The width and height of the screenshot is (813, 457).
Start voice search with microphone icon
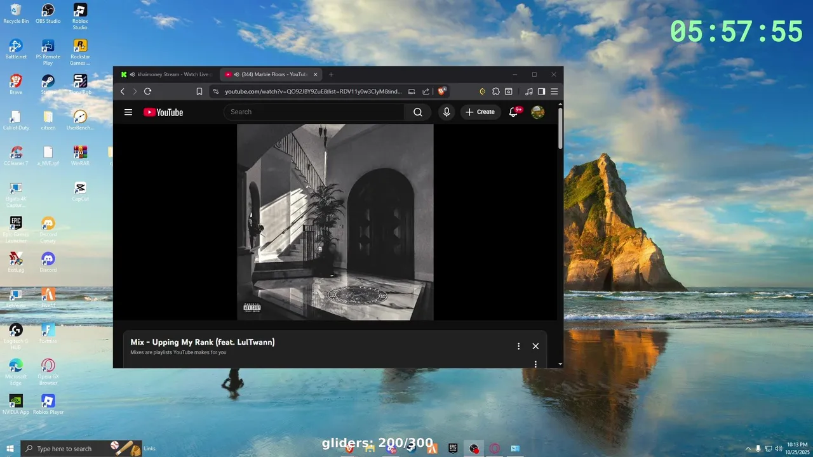point(447,112)
